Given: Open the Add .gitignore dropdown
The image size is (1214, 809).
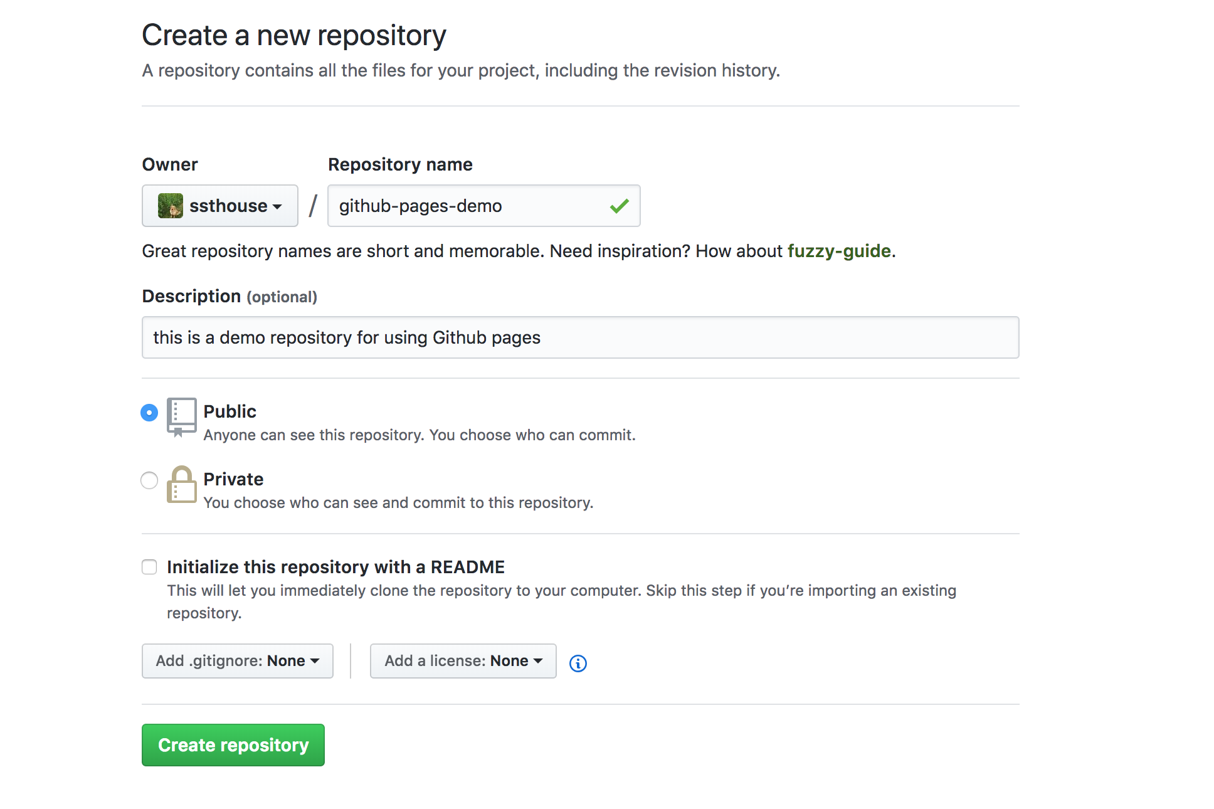Looking at the screenshot, I should [237, 660].
